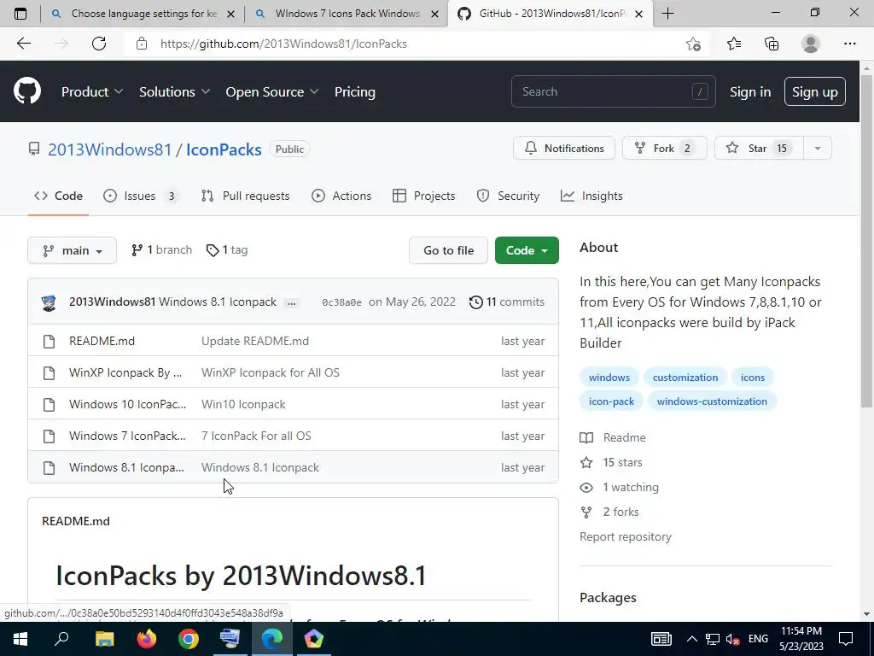Open Windows Start menu
The height and width of the screenshot is (656, 874).
20,639
